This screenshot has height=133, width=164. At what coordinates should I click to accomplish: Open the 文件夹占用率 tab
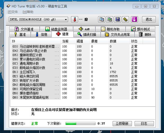pos(117,34)
